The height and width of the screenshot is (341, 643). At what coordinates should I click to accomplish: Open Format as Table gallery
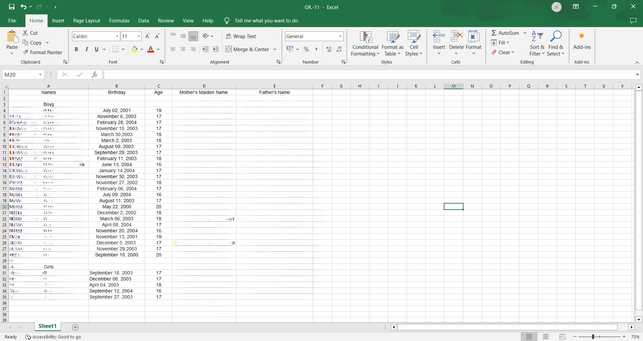click(392, 43)
